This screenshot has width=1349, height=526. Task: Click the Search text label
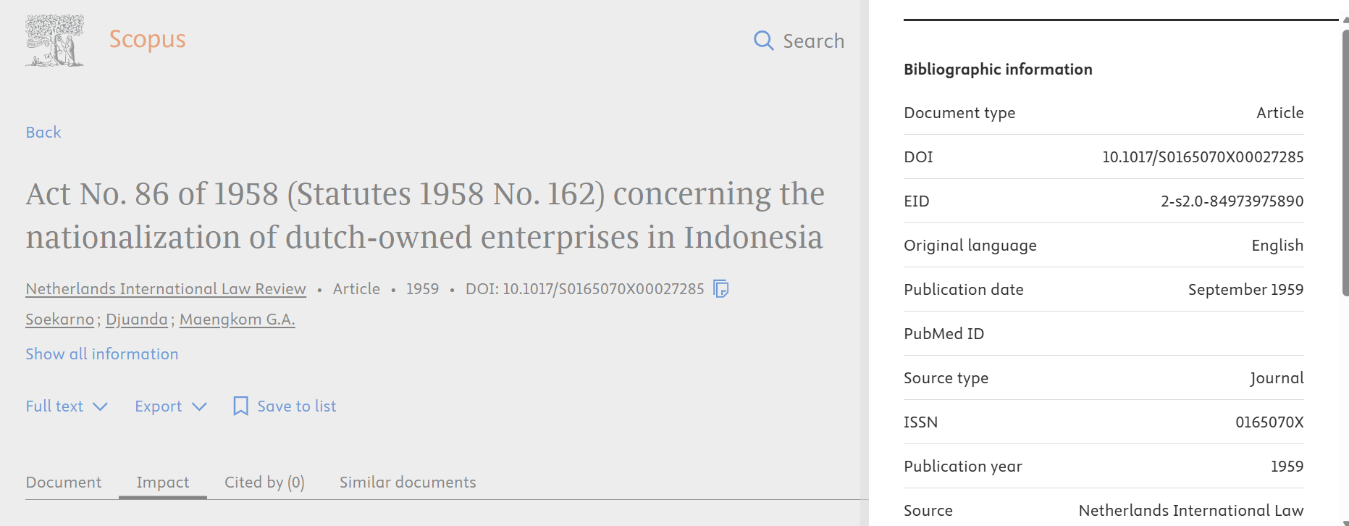pyautogui.click(x=814, y=41)
